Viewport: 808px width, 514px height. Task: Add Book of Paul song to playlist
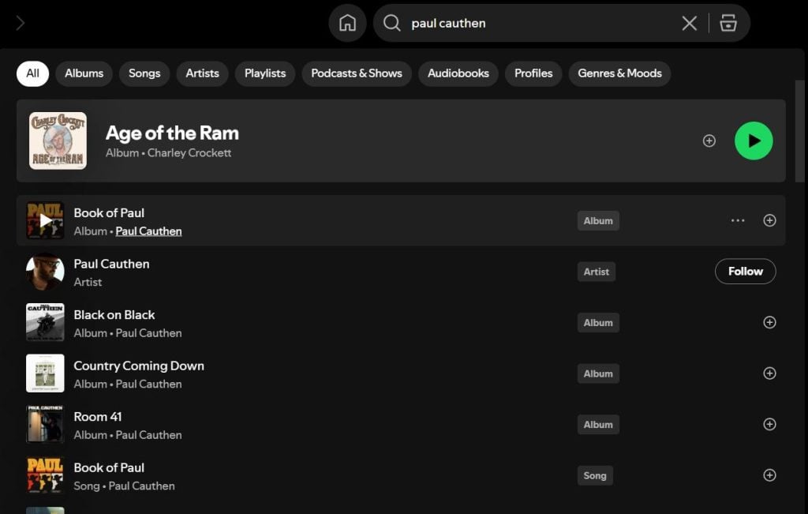769,475
